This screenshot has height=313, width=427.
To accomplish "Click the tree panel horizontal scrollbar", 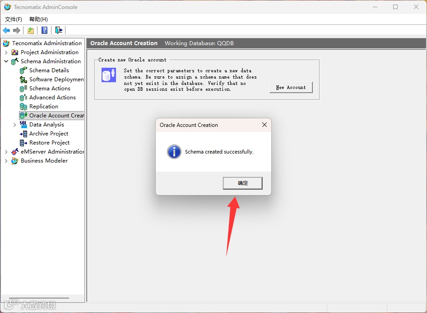I will click(39, 298).
